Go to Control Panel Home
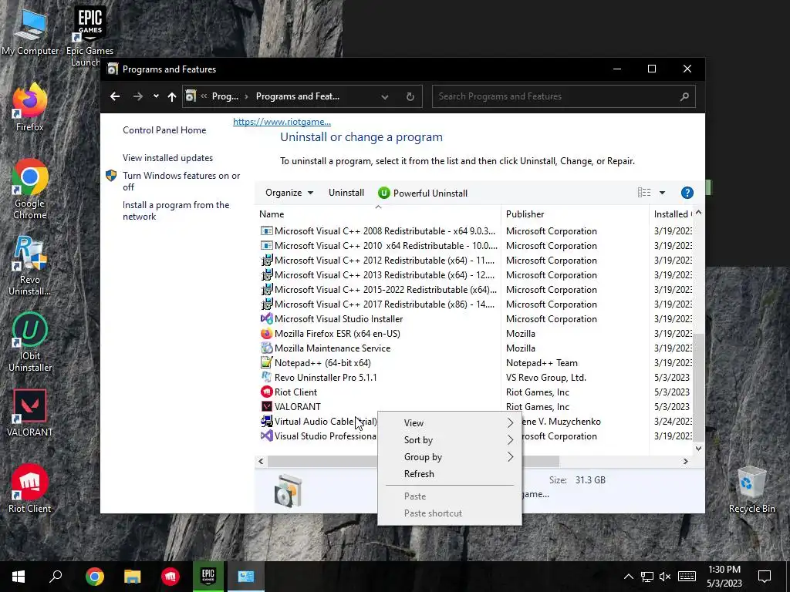Image resolution: width=790 pixels, height=592 pixels. (164, 129)
